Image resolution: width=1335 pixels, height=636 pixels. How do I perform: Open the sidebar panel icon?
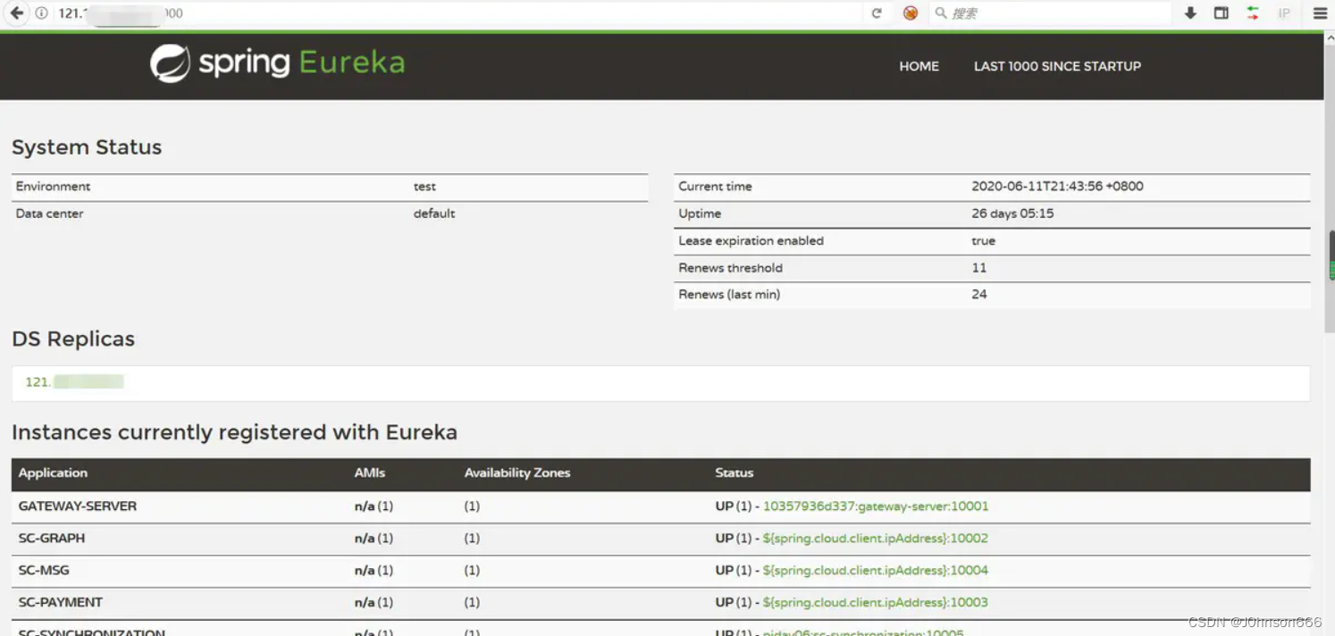[1221, 13]
